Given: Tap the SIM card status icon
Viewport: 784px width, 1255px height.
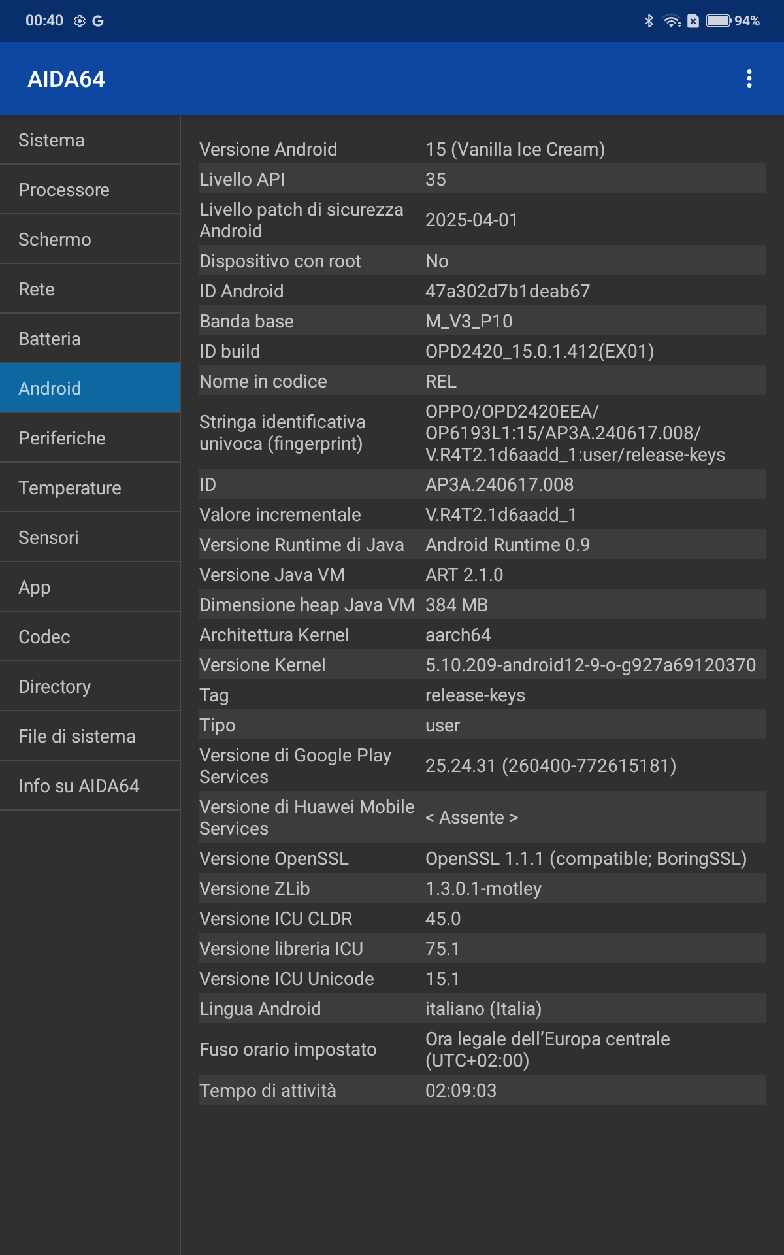Looking at the screenshot, I should pyautogui.click(x=693, y=21).
